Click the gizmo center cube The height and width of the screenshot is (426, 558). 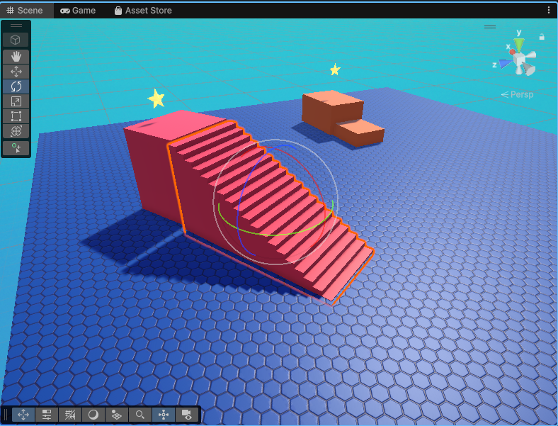point(519,59)
